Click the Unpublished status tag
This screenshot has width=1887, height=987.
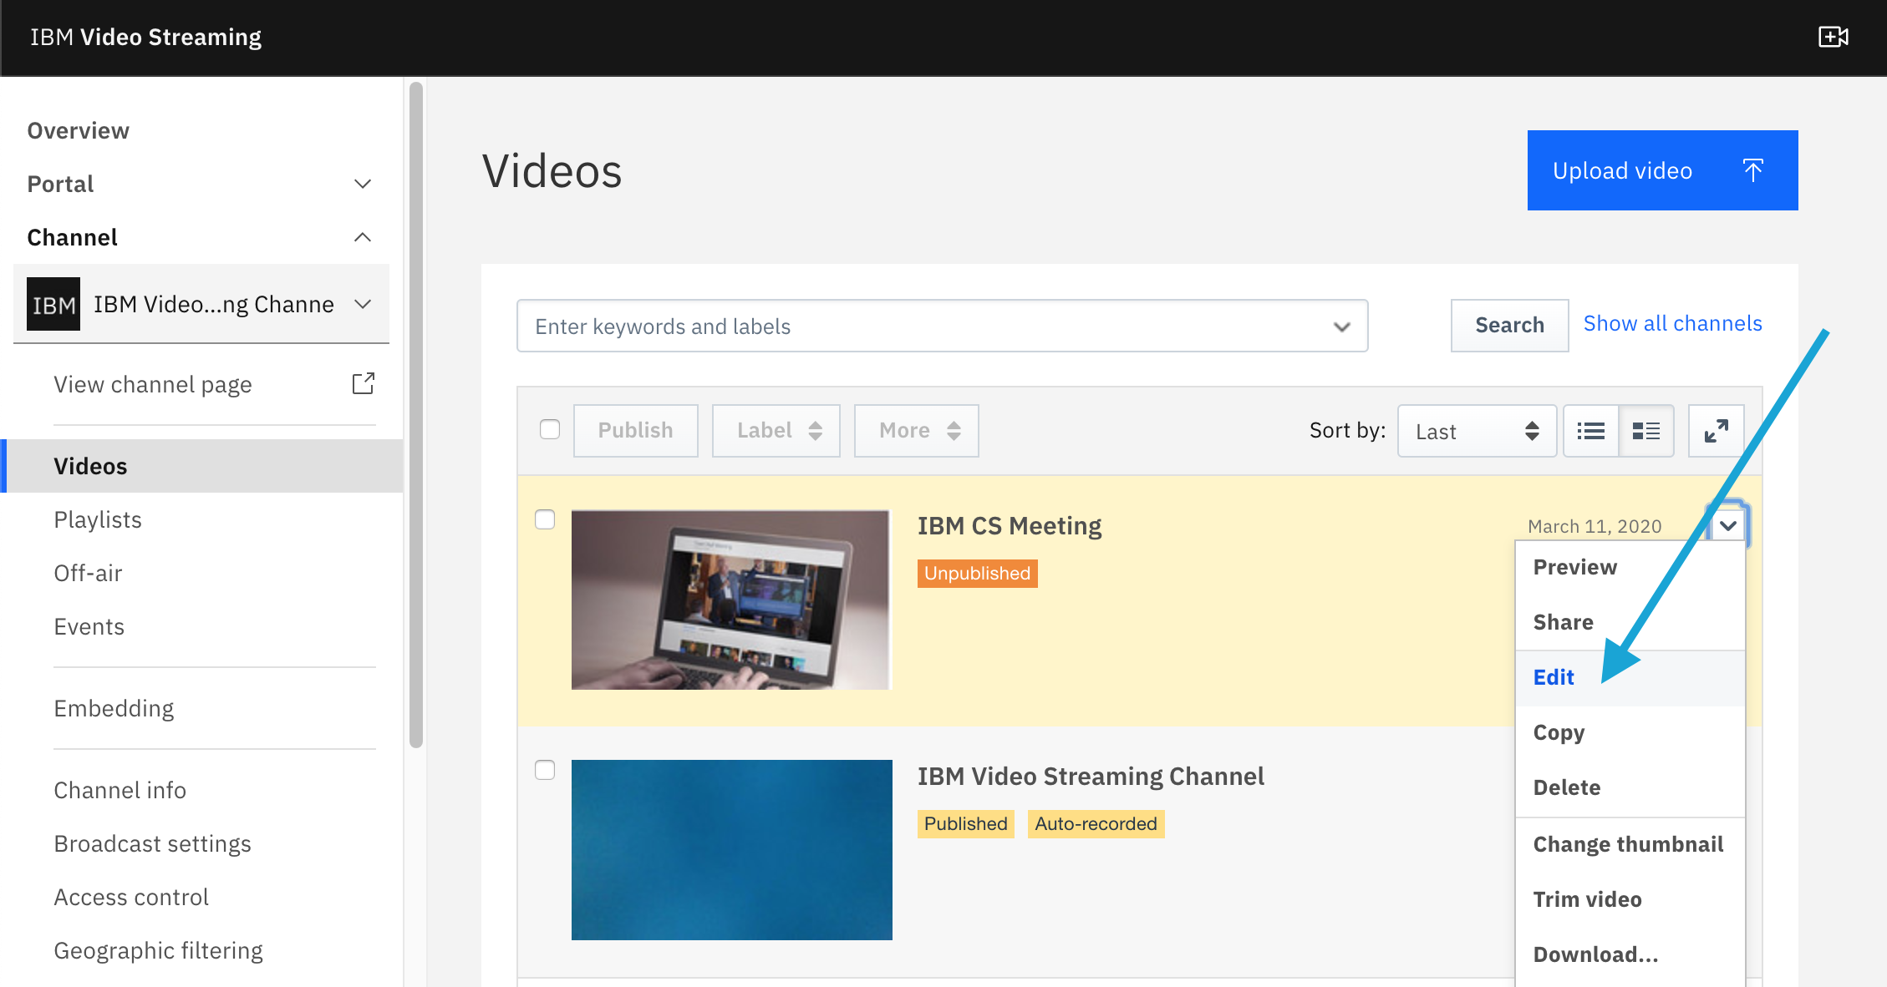(x=977, y=573)
